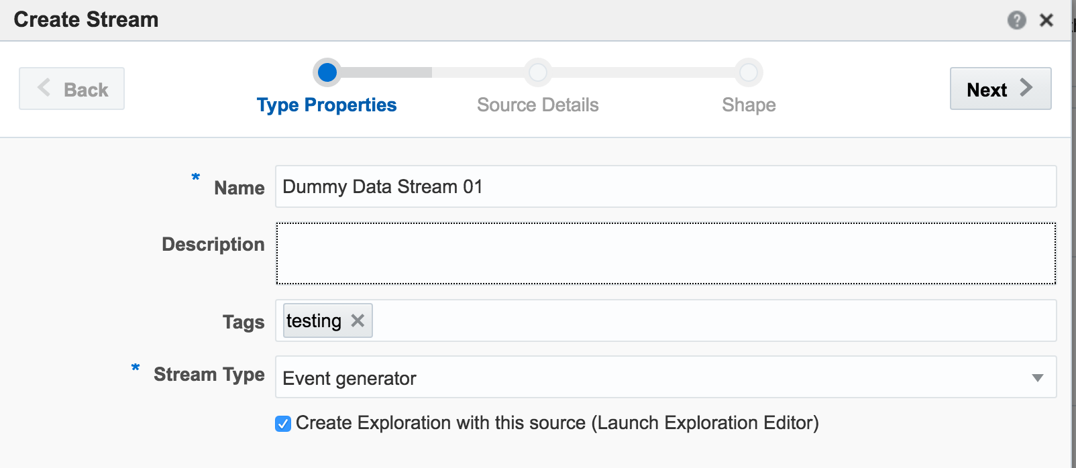Open the help icon in the dialog header
This screenshot has height=468, width=1076.
(x=1016, y=20)
